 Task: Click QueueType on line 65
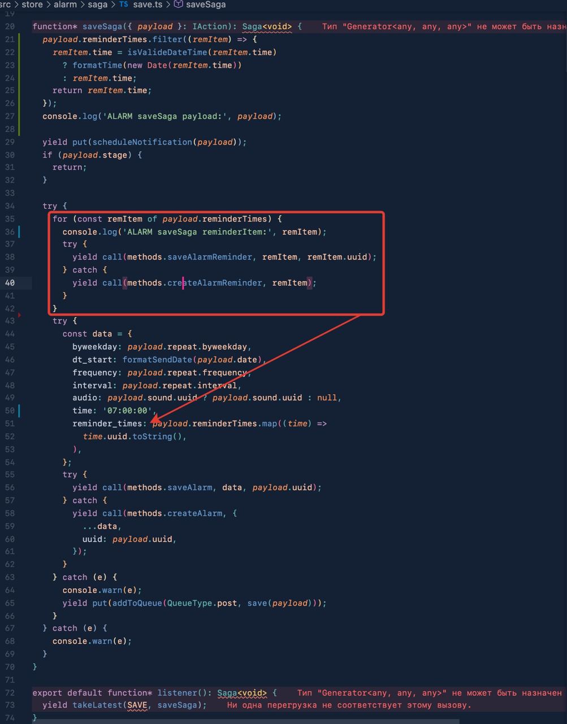coord(189,603)
